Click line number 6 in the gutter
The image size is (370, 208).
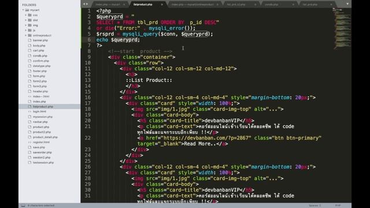click(89, 40)
